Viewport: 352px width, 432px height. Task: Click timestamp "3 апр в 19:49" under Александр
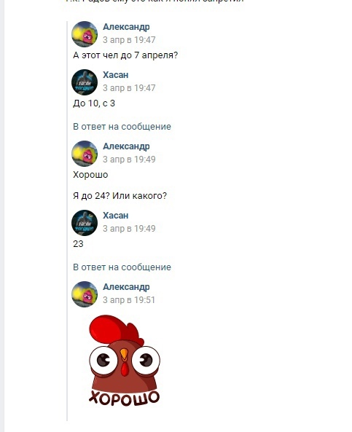pos(129,160)
